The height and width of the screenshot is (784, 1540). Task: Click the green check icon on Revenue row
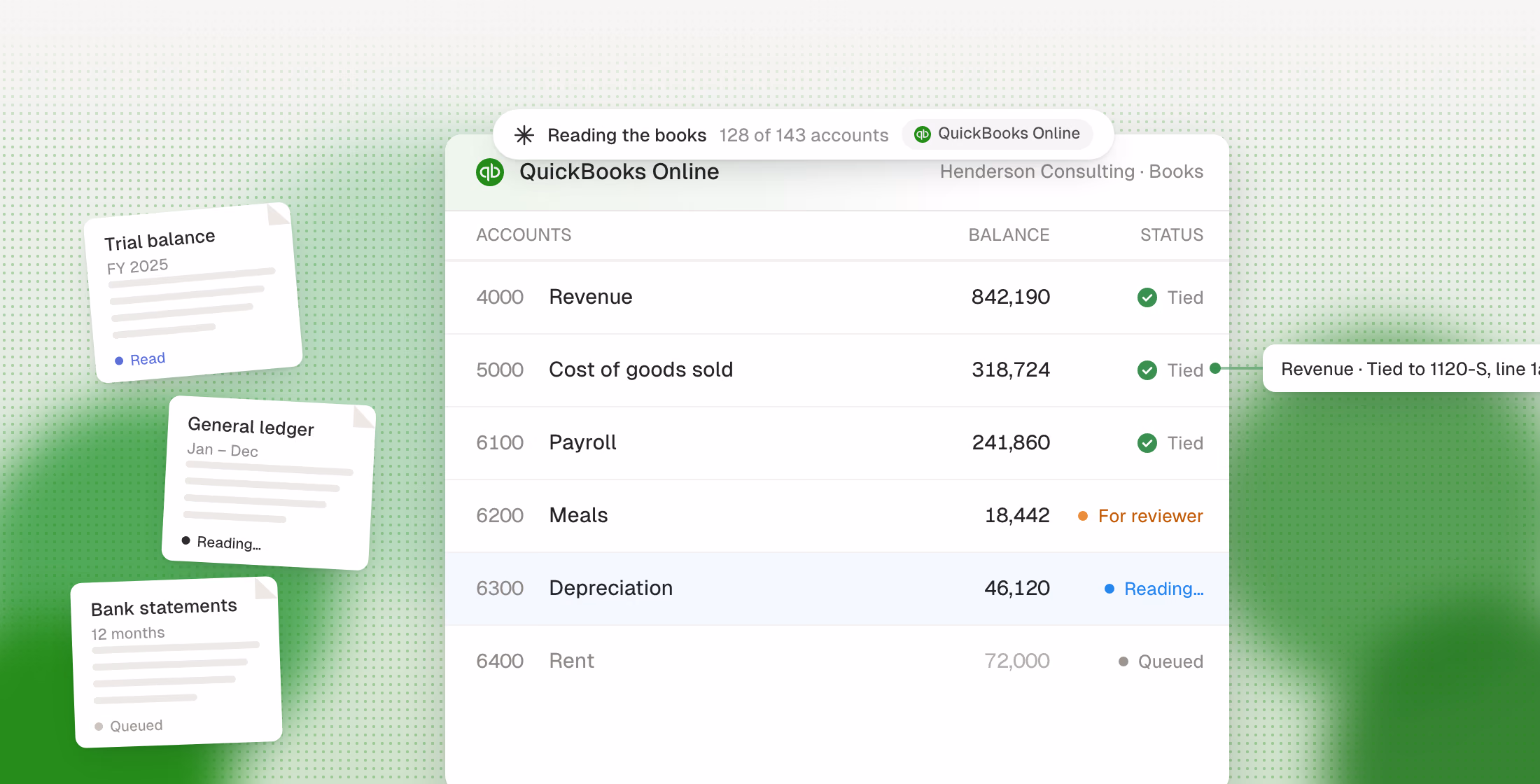(x=1147, y=297)
